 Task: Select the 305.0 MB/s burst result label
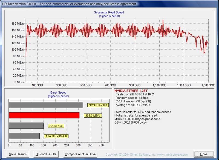pyautogui.click(x=93, y=115)
